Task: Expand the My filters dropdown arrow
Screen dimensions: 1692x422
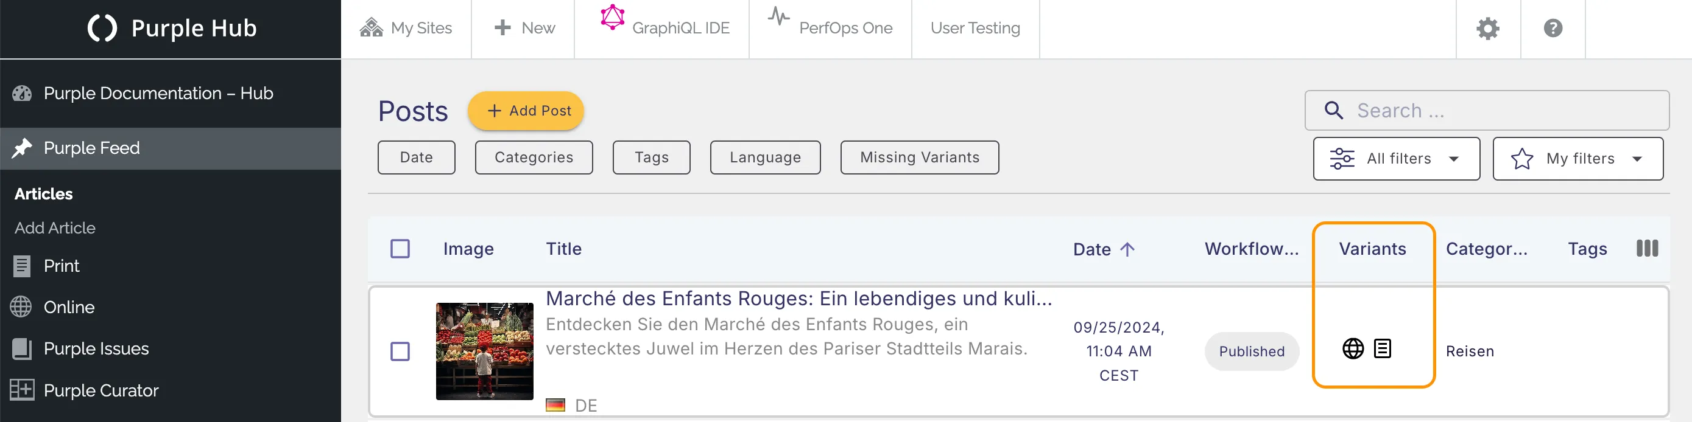Action: tap(1636, 159)
